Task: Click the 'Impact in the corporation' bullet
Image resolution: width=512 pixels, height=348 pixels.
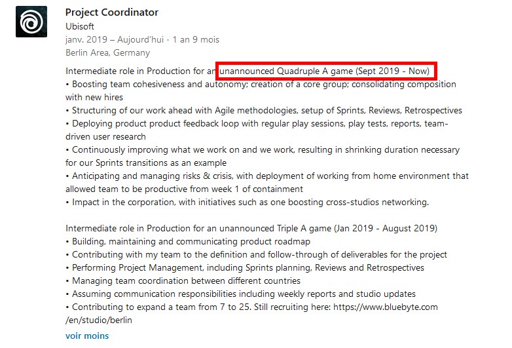Action: 247,203
